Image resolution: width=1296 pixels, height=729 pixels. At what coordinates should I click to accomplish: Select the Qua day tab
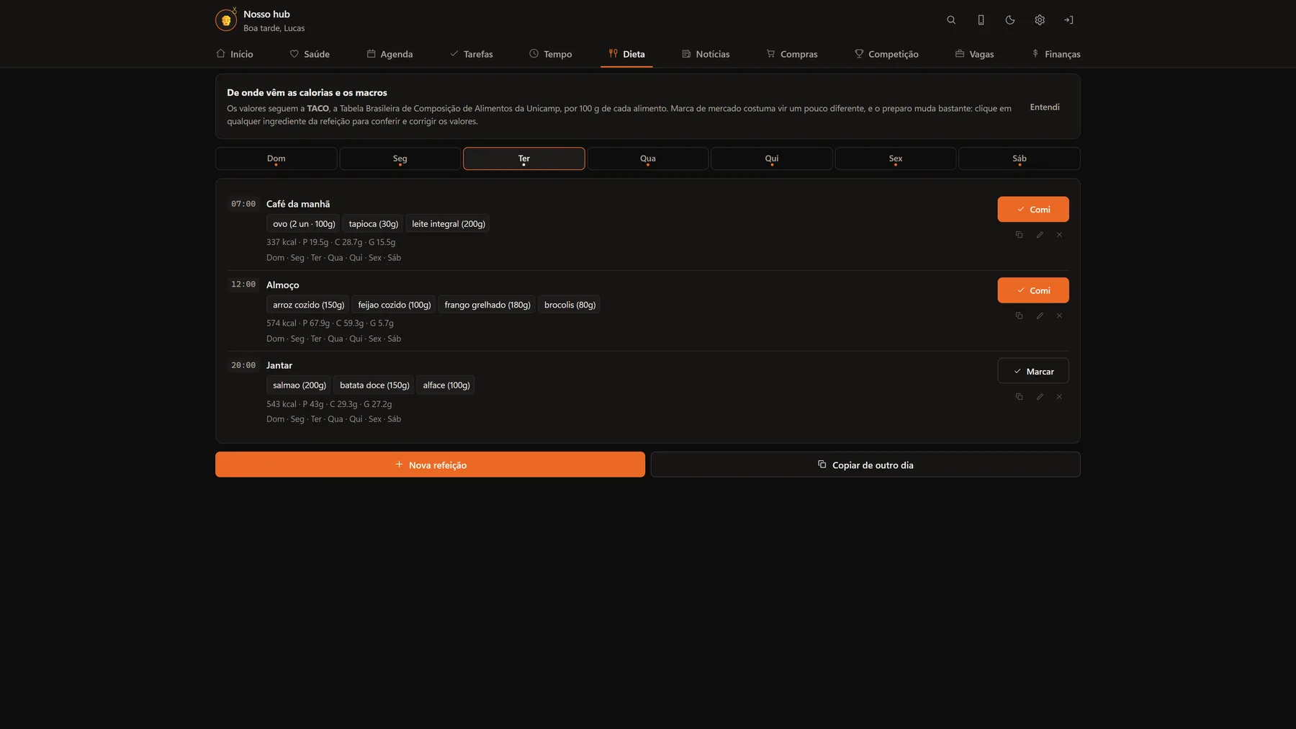click(648, 158)
